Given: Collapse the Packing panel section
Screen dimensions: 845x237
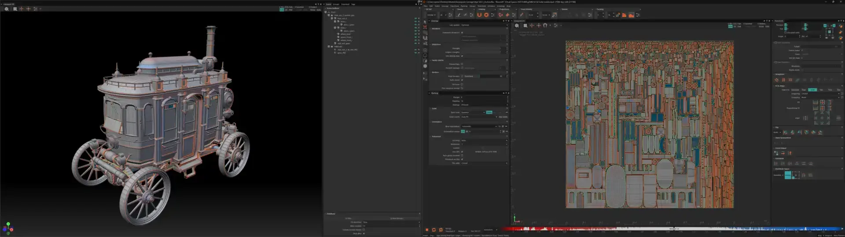Looking at the screenshot, I should click(429, 93).
